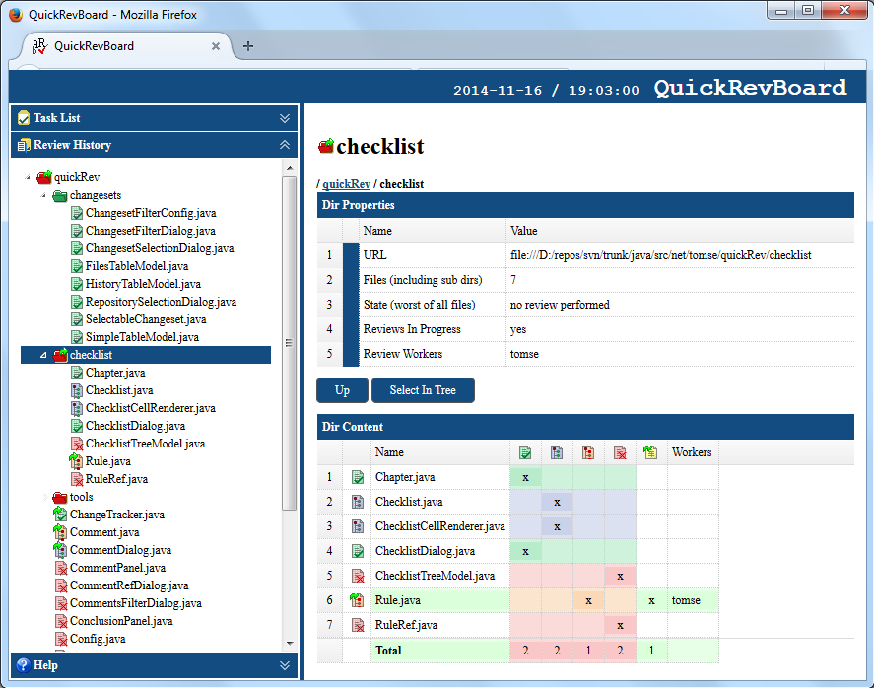The width and height of the screenshot is (874, 688).
Task: Expand the Task List panel chevron
Action: click(285, 118)
